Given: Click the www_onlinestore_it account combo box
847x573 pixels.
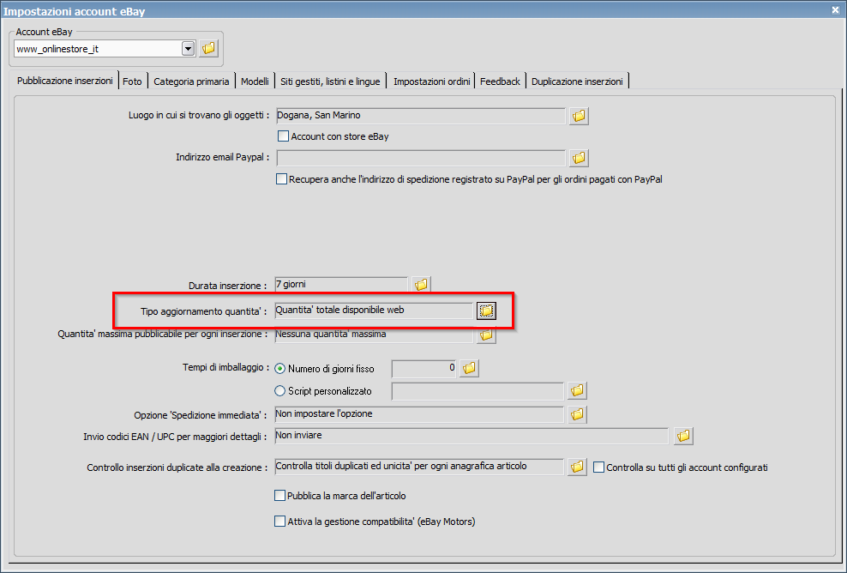Looking at the screenshot, I should 105,49.
